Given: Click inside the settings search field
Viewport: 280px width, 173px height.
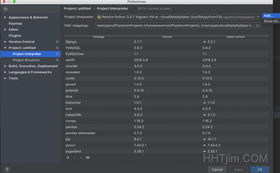Looking at the screenshot, I should click(31, 9).
